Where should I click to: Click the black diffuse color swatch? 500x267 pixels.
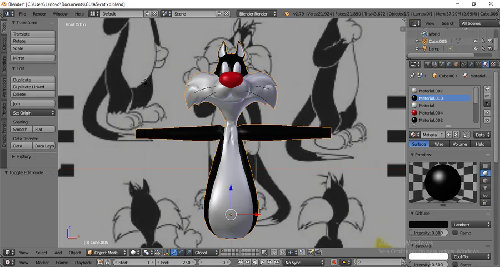428,225
